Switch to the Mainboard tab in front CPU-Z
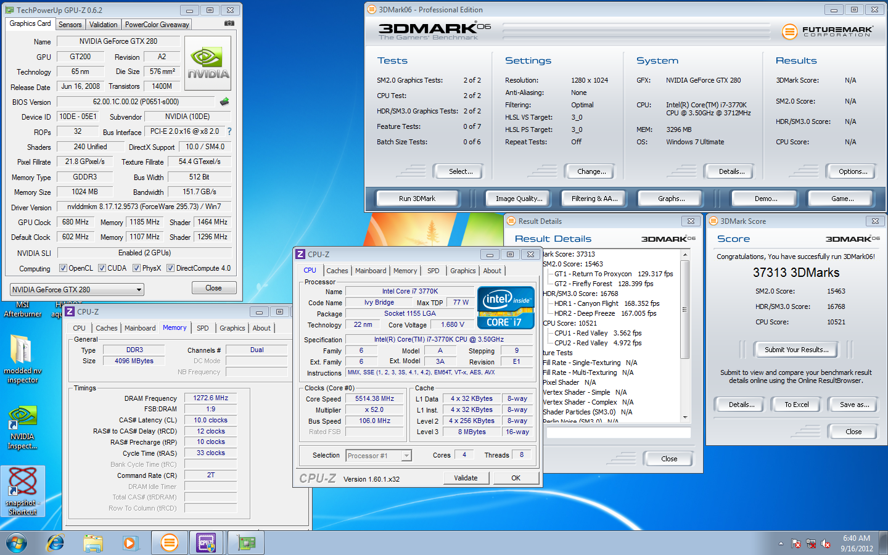The height and width of the screenshot is (555, 888). tap(371, 271)
